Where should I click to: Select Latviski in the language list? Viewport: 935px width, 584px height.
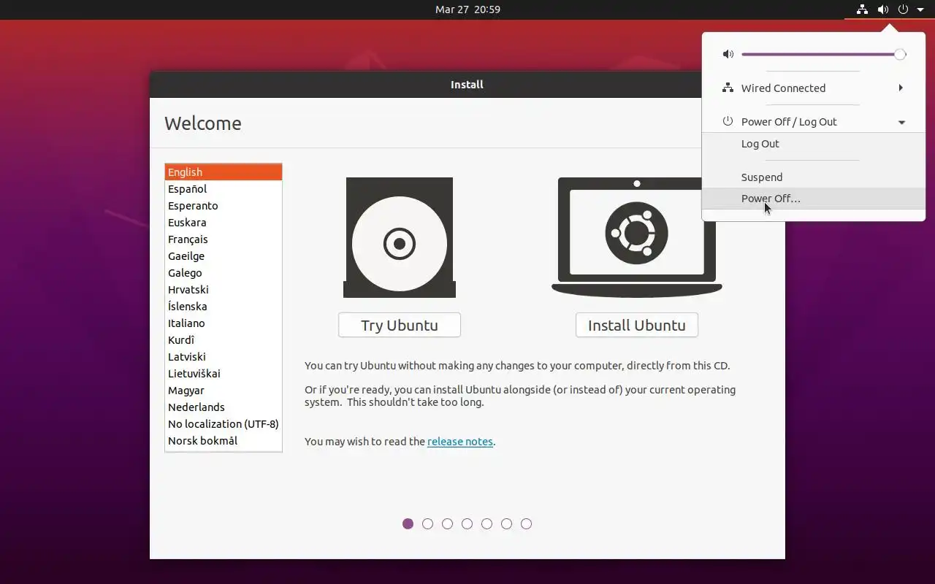(x=224, y=357)
